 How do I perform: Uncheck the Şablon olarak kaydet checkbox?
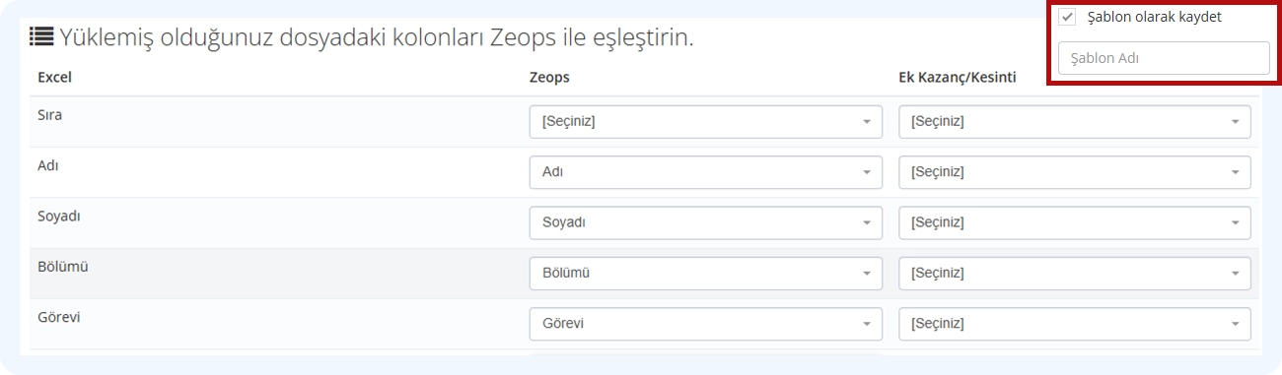[x=1067, y=17]
